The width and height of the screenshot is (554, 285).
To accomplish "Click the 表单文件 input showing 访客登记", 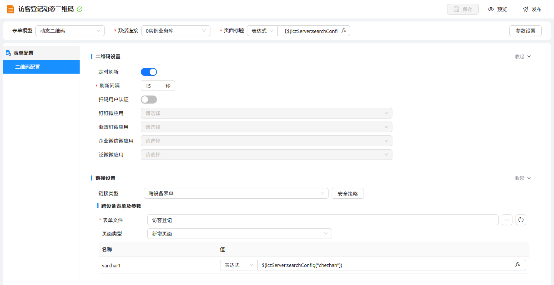I will coord(323,220).
